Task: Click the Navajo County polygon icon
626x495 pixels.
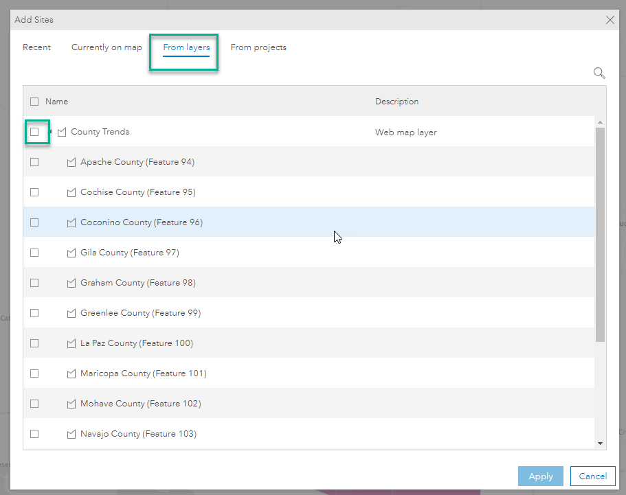Action: [71, 434]
